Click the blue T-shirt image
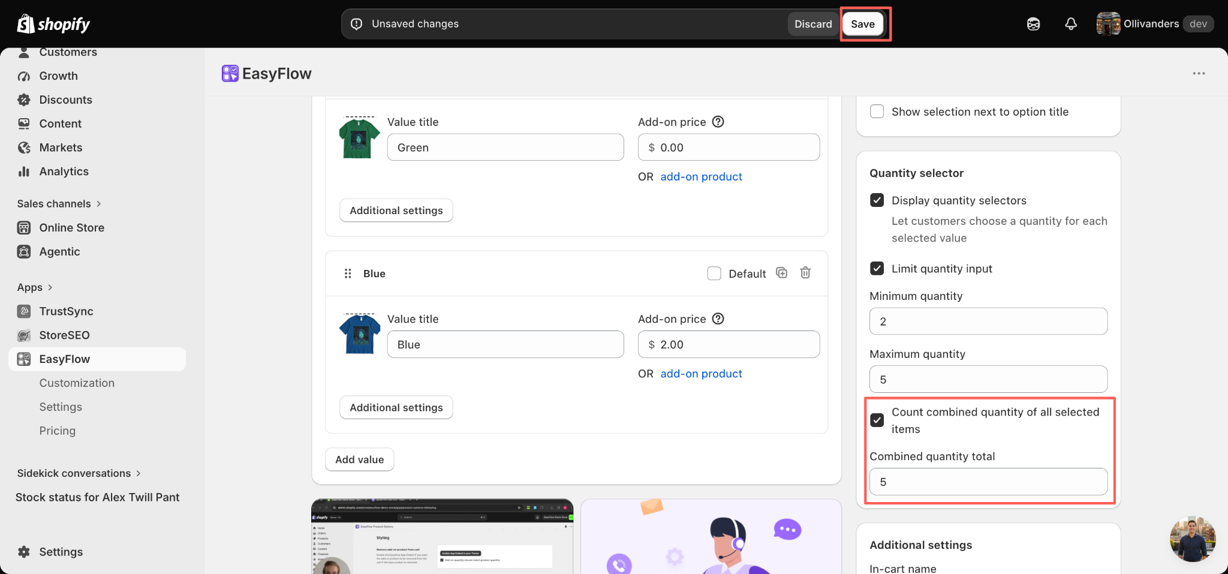The height and width of the screenshot is (574, 1228). coord(359,334)
